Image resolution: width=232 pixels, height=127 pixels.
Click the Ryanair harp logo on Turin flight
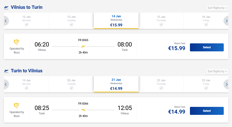[17, 106]
